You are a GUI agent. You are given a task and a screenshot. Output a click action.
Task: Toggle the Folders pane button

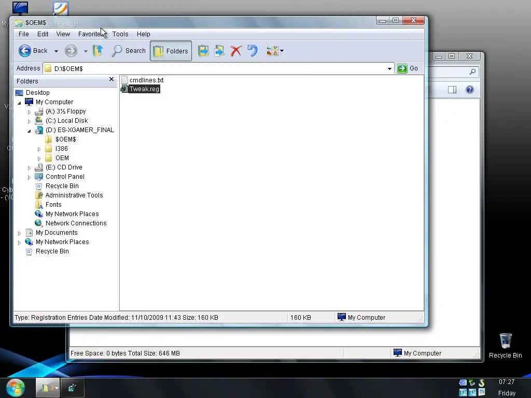(171, 51)
